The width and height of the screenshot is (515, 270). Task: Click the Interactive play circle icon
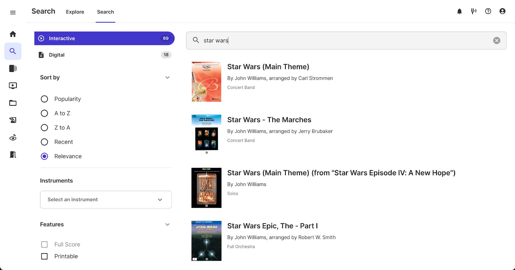(41, 38)
